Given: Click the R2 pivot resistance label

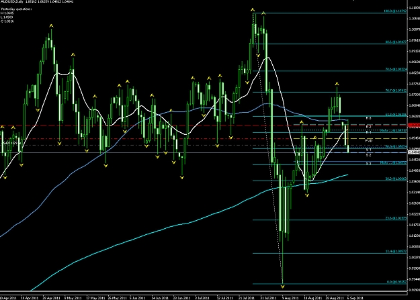Looking at the screenshot, I should (x=368, y=127).
